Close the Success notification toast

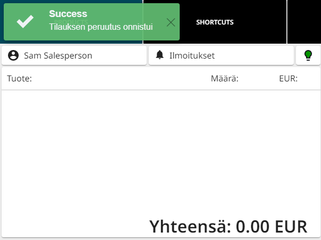tap(171, 22)
